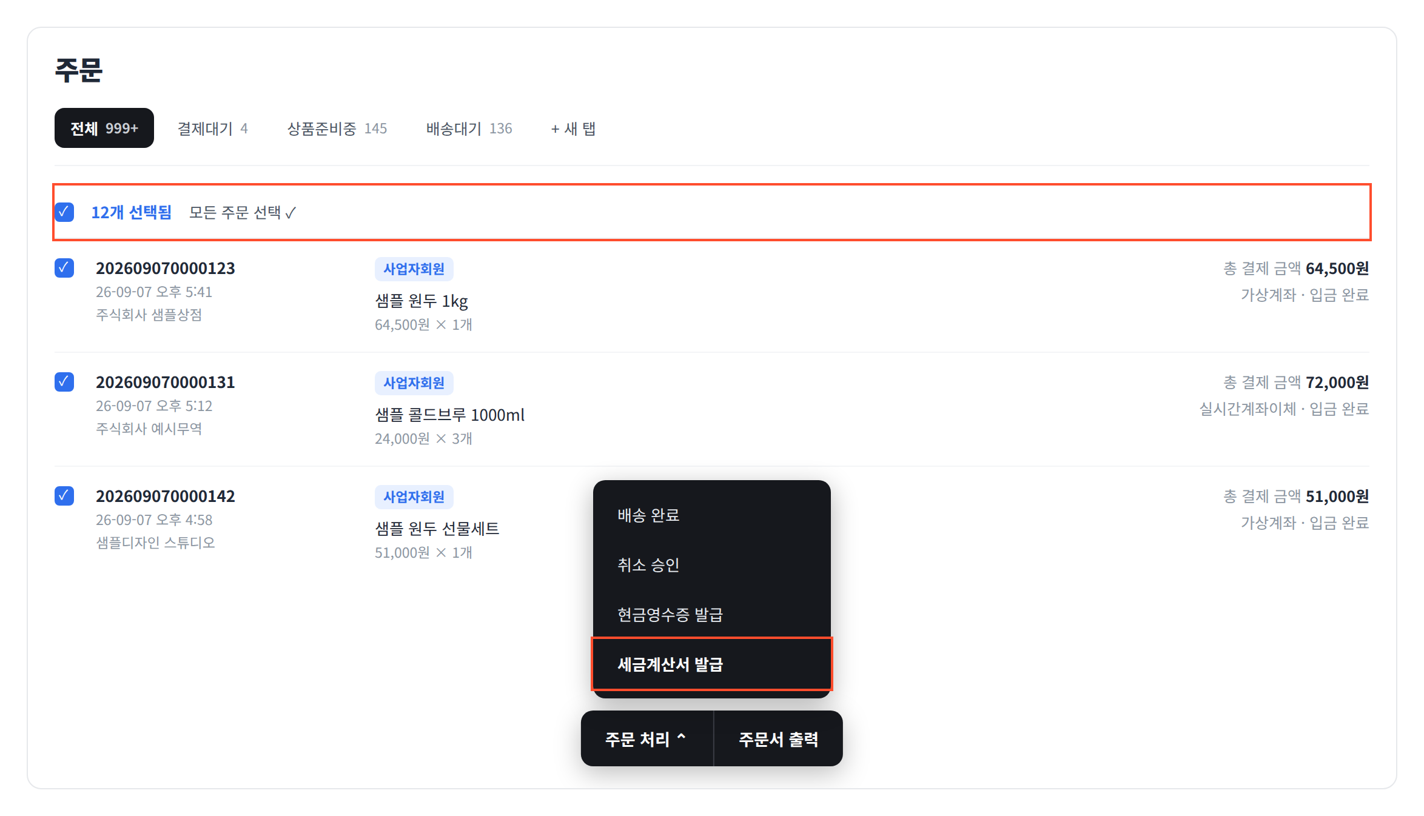Screen dimensions: 1424x816
Task: Open the 배송대기 136 tab
Action: pyautogui.click(x=469, y=129)
